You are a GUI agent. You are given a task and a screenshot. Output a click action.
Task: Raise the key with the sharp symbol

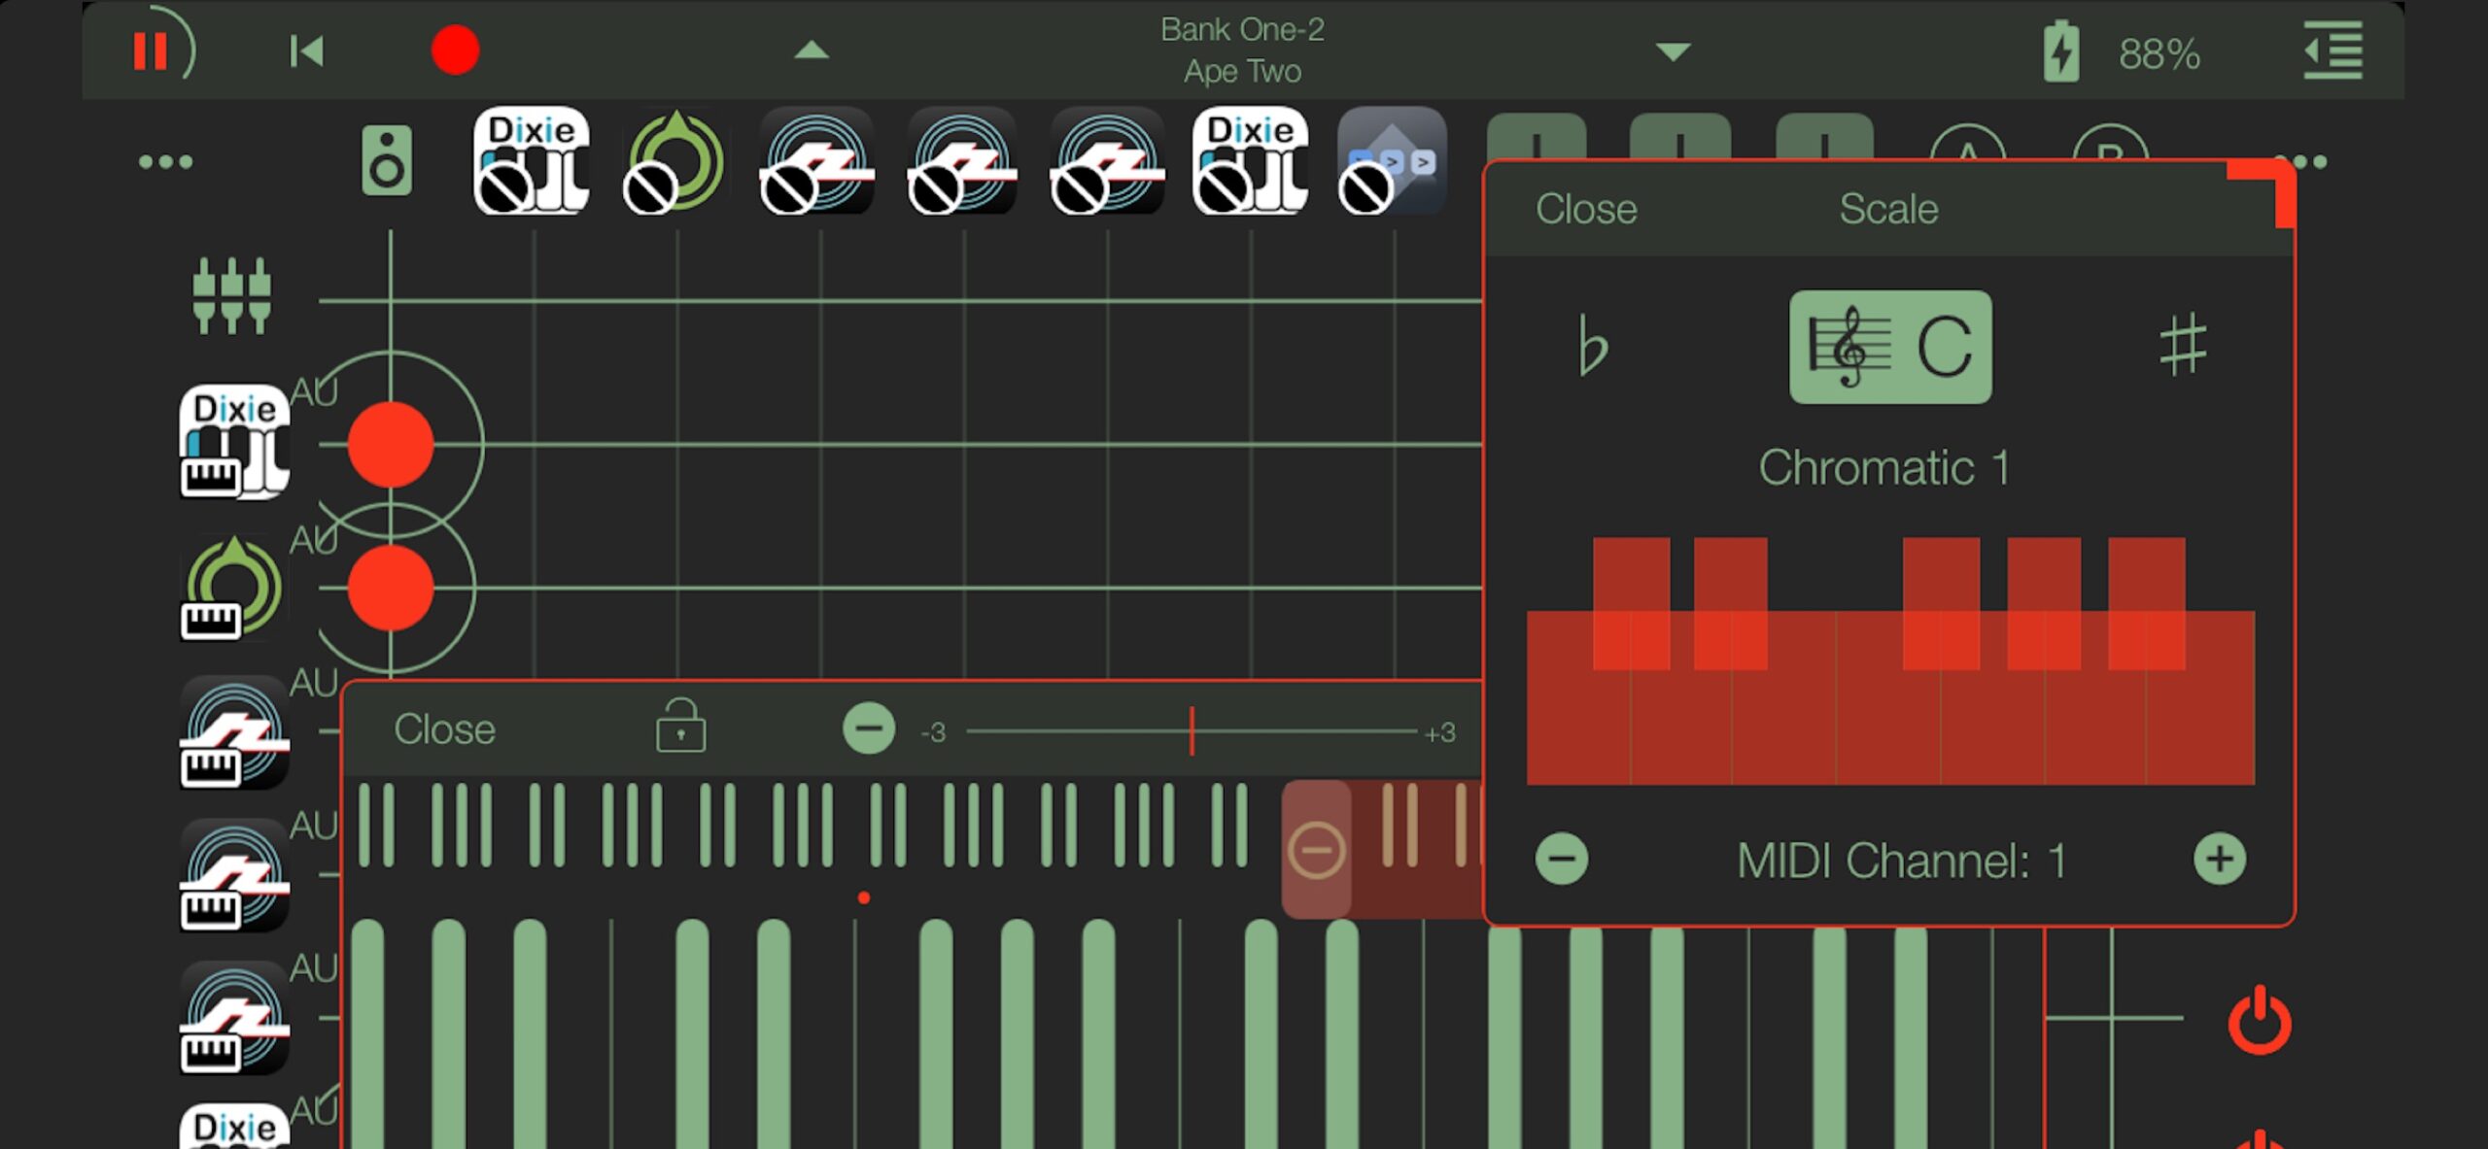point(2184,345)
